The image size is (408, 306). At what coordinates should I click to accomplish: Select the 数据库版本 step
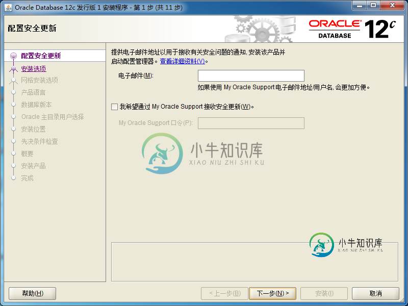click(x=36, y=105)
